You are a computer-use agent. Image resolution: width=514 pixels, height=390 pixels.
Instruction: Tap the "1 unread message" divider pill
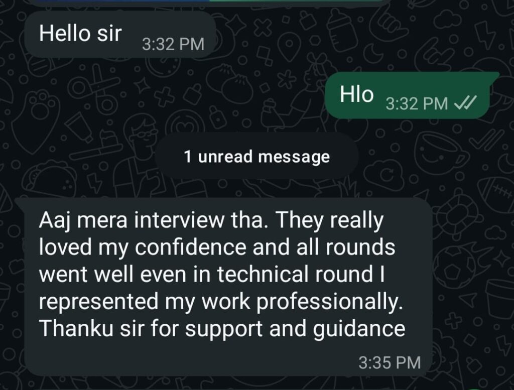tap(256, 156)
